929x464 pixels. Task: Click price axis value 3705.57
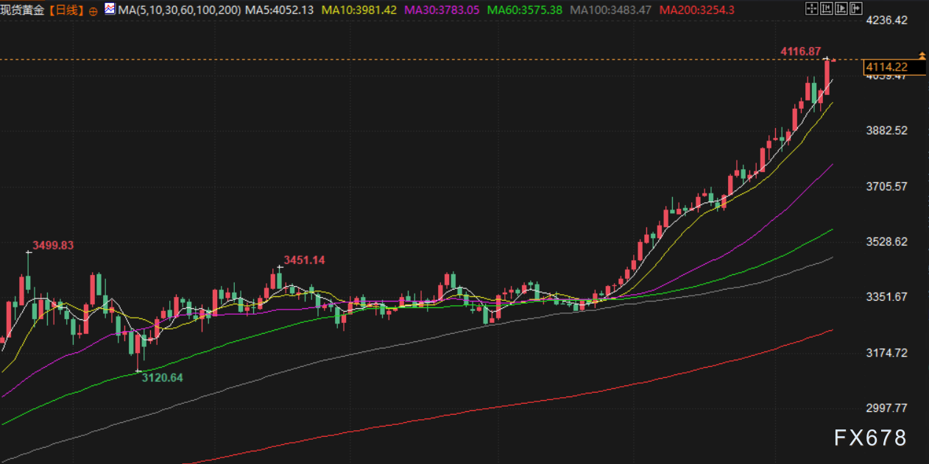pyautogui.click(x=887, y=186)
